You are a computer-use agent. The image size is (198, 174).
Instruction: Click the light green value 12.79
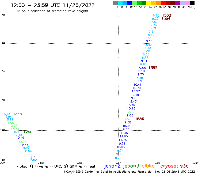pyautogui.click(x=128, y=119)
